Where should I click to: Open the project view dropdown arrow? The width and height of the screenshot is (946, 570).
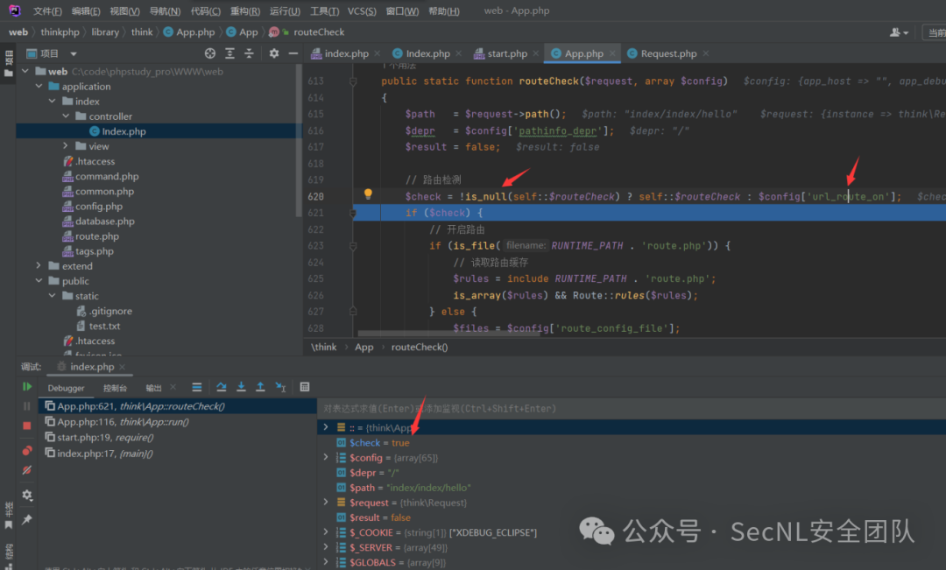(74, 53)
